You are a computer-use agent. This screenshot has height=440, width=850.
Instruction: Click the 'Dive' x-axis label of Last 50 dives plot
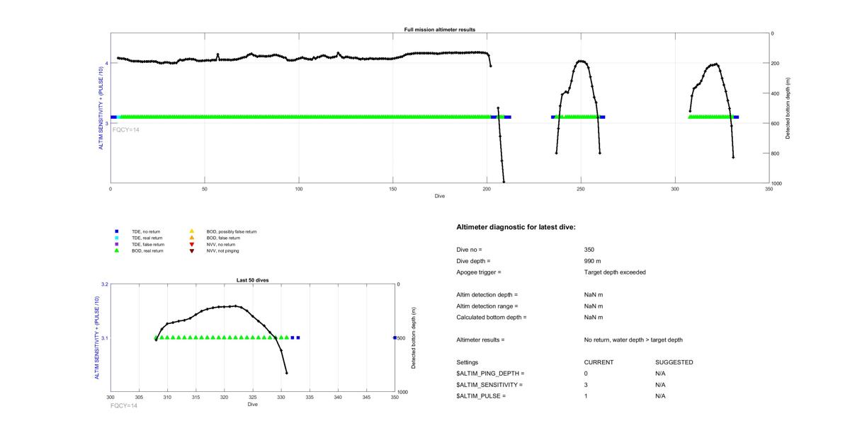253,405
